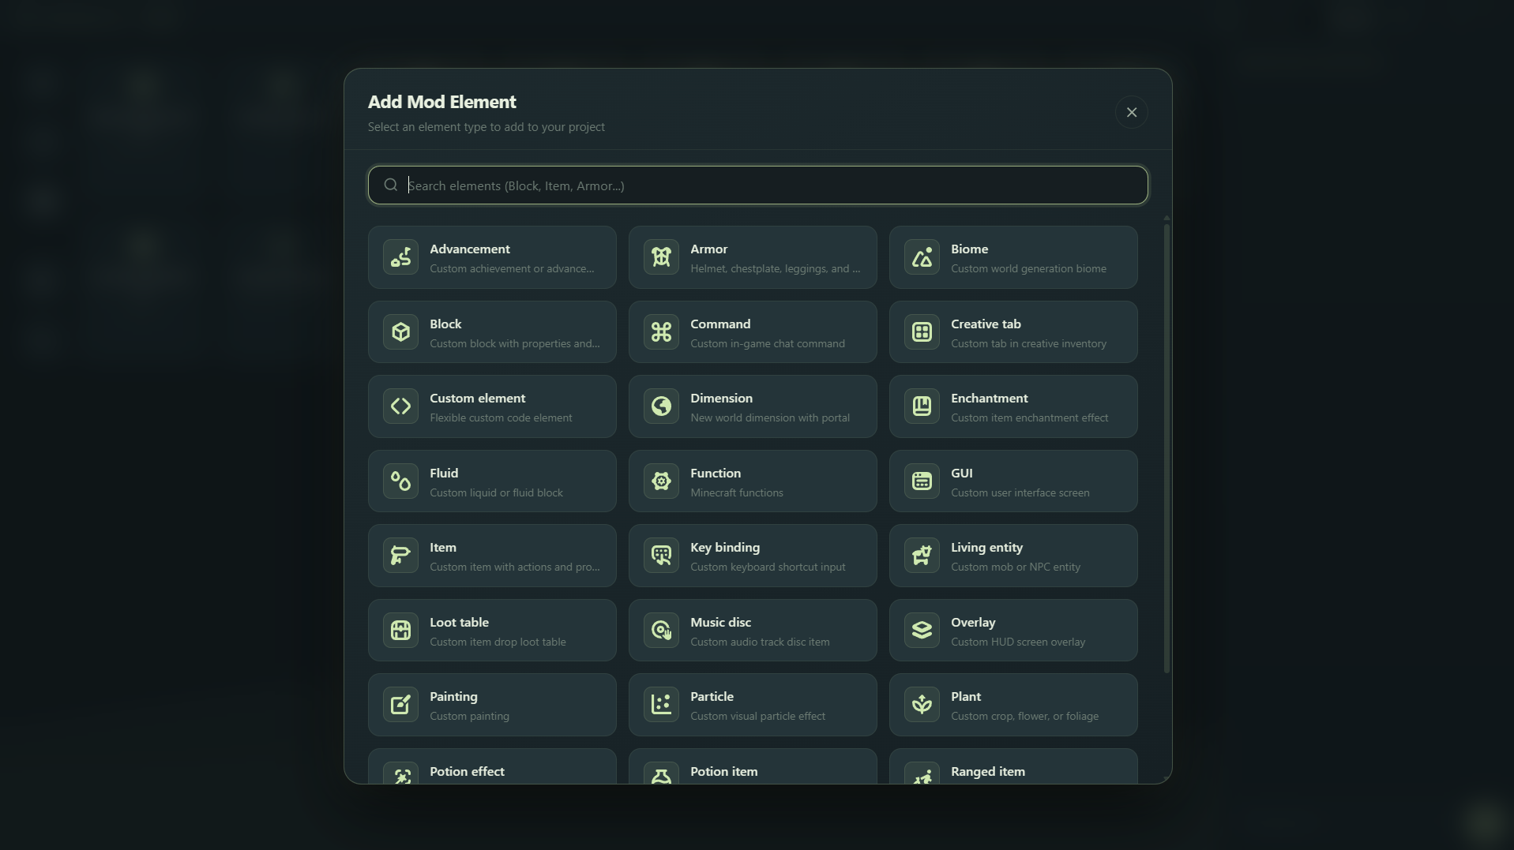Click the Block cube icon

coord(400,332)
